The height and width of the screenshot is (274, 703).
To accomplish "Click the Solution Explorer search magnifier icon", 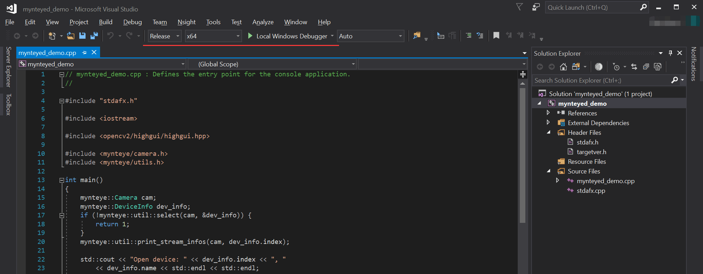I will (675, 80).
